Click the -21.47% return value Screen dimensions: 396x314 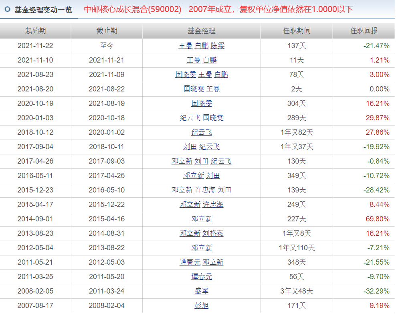click(376, 46)
